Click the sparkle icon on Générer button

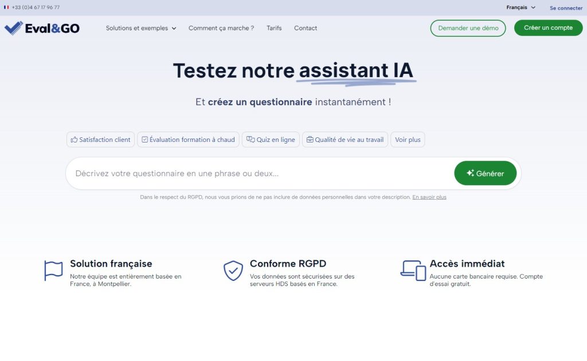click(470, 173)
